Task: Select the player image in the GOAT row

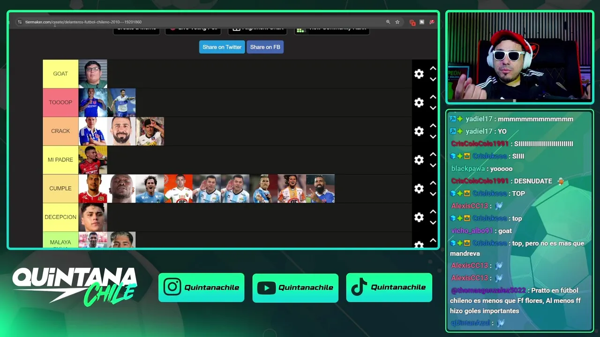Action: [93, 74]
